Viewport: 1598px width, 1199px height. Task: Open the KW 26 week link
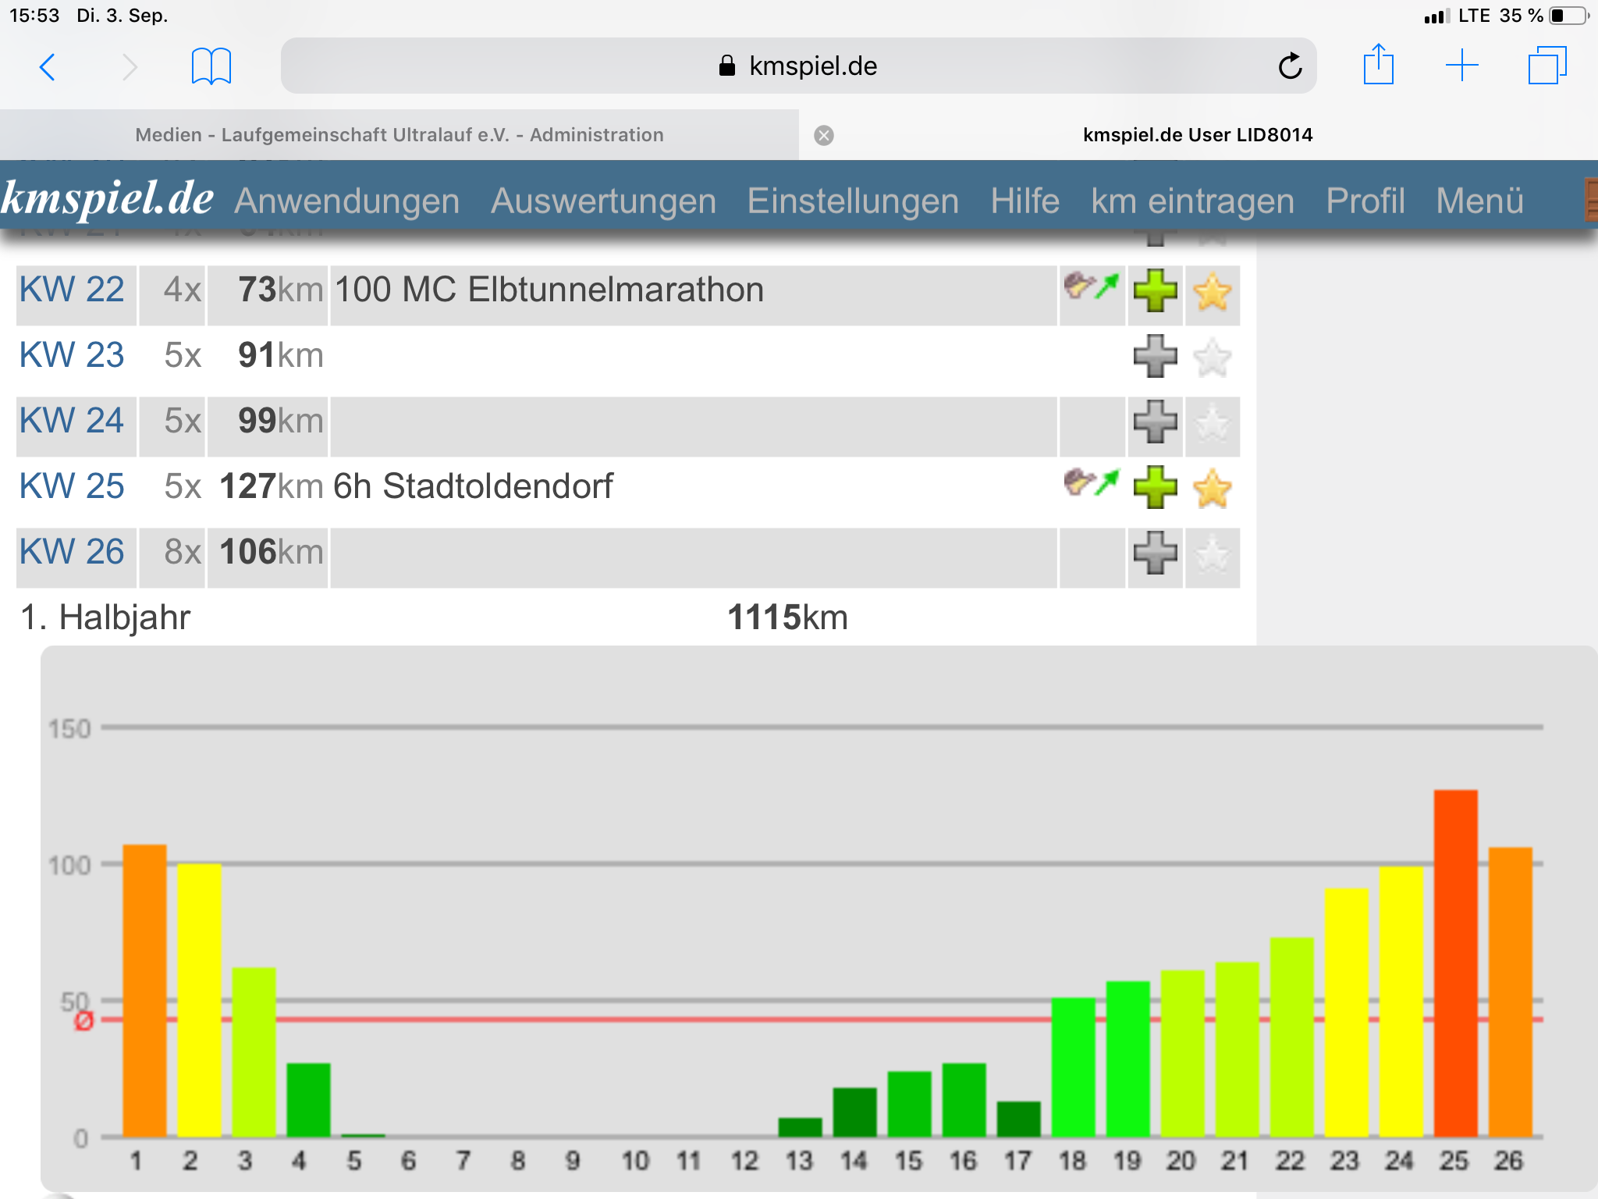coord(72,552)
